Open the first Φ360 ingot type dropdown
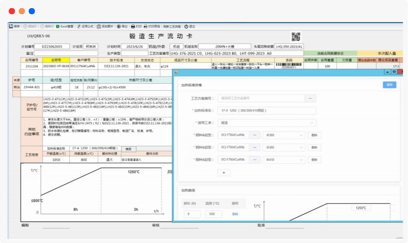The image size is (408, 243). click(x=283, y=135)
